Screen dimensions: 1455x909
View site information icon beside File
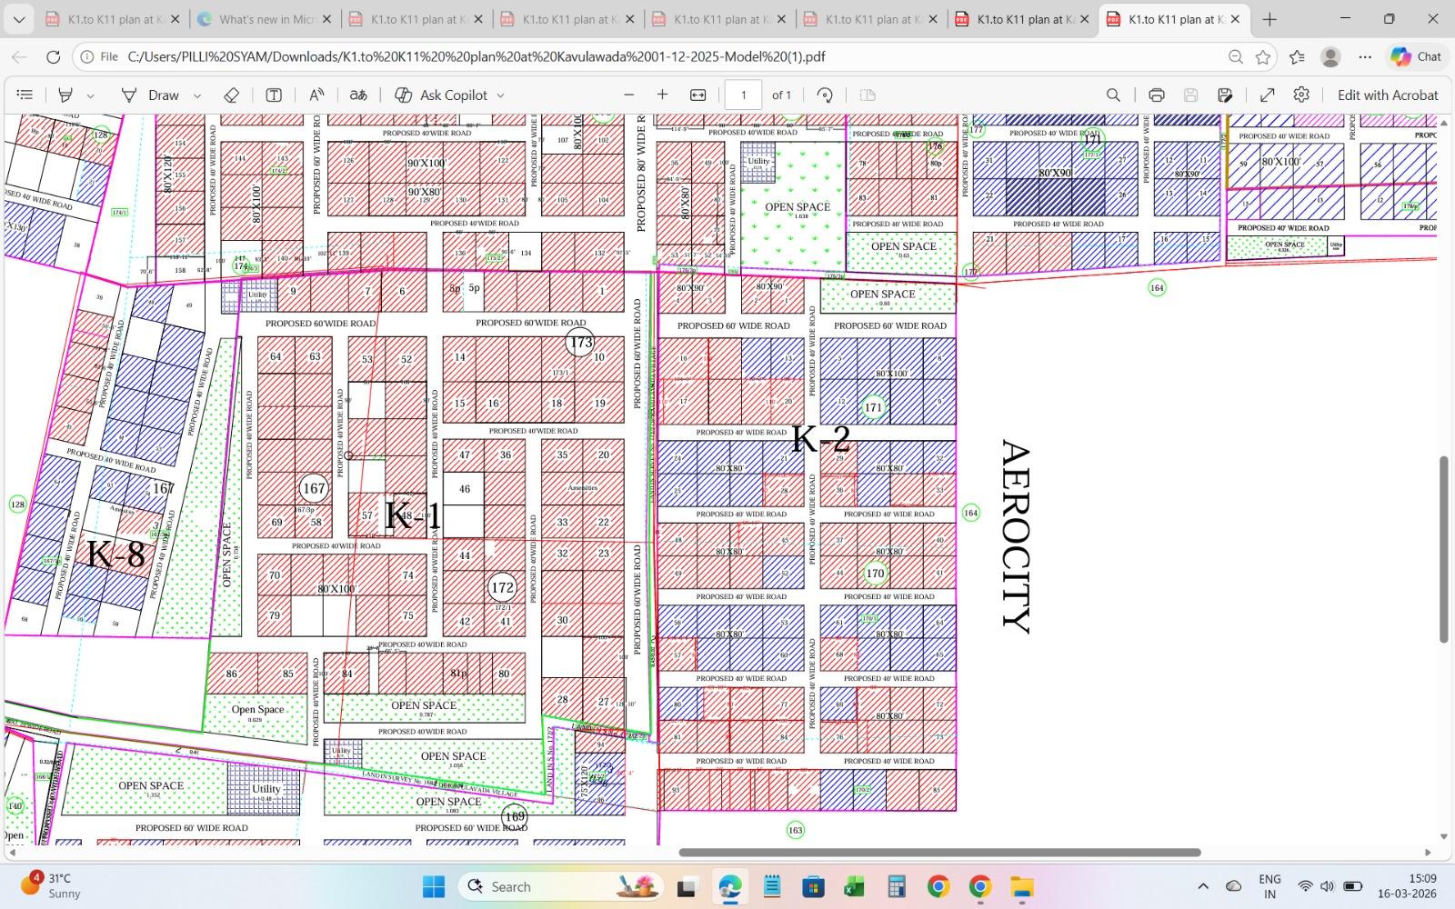tap(86, 56)
